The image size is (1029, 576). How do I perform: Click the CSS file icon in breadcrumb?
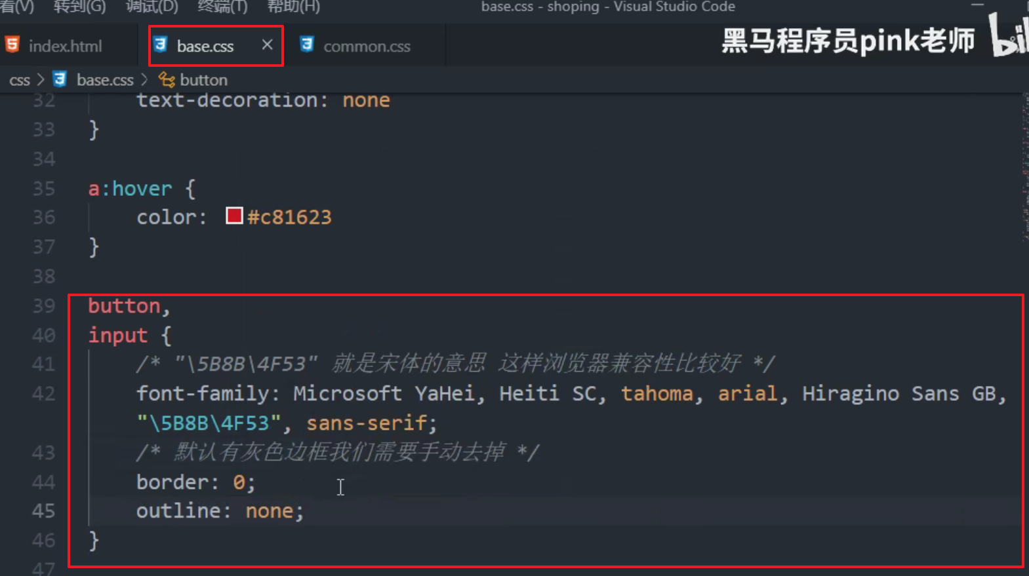click(x=60, y=79)
